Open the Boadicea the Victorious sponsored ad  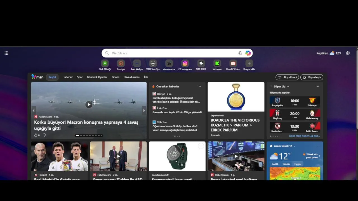[236, 110]
